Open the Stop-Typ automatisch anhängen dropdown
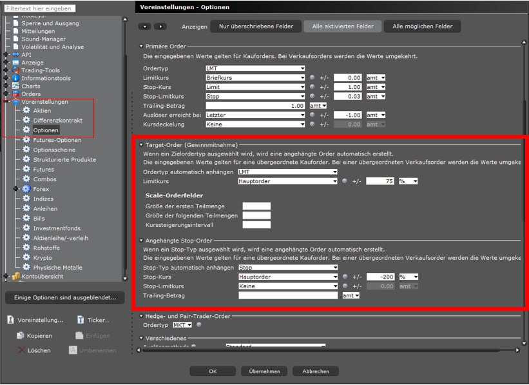 click(287, 267)
